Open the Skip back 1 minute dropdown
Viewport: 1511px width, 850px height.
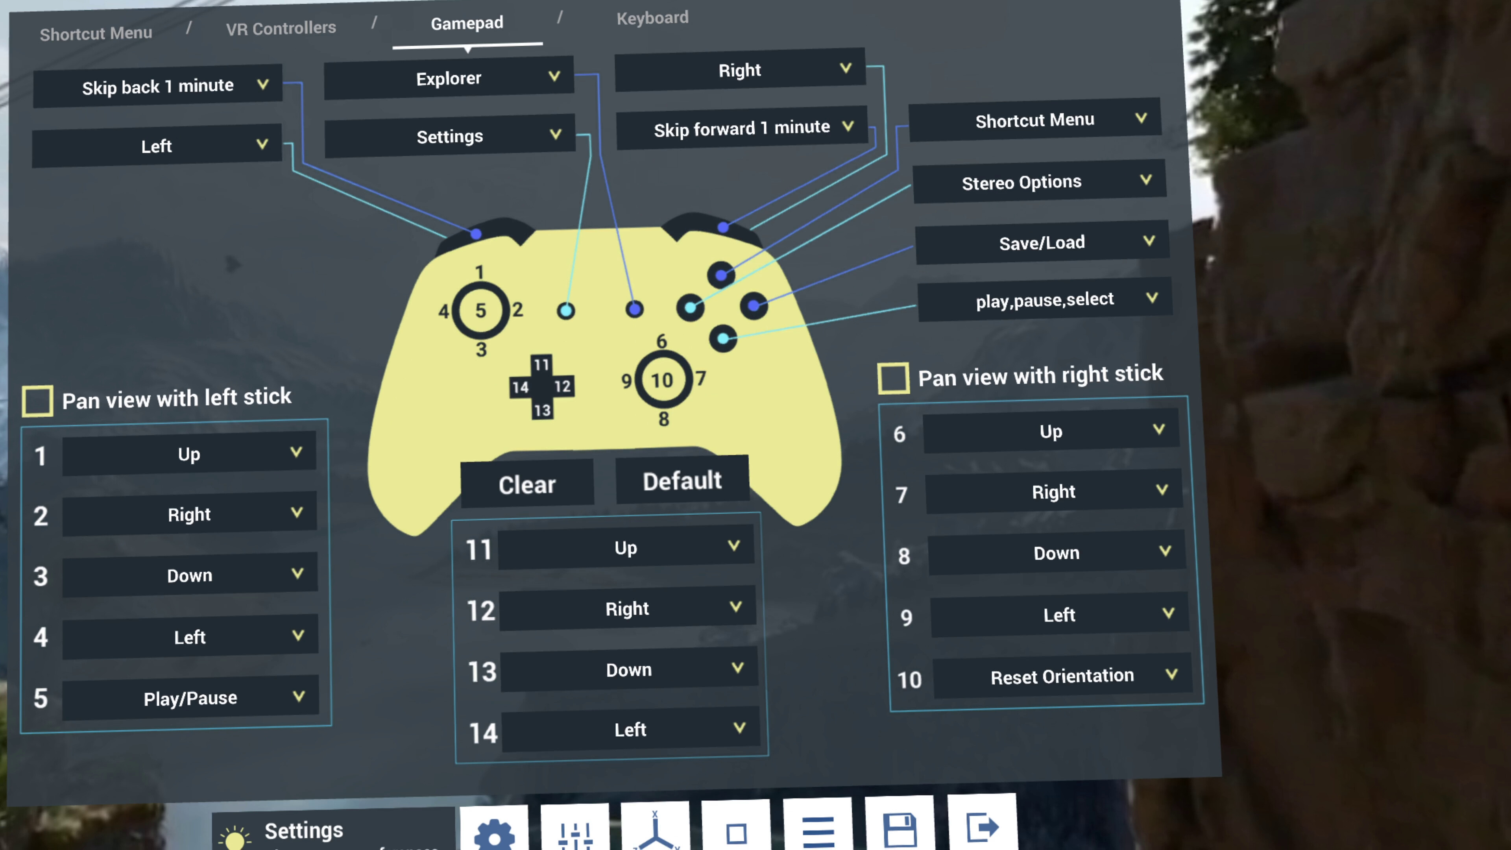(157, 86)
